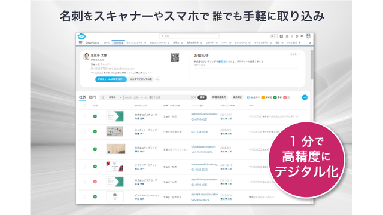Open the ダッシュボード navigation tab
This screenshot has height=215, width=383.
click(x=261, y=42)
